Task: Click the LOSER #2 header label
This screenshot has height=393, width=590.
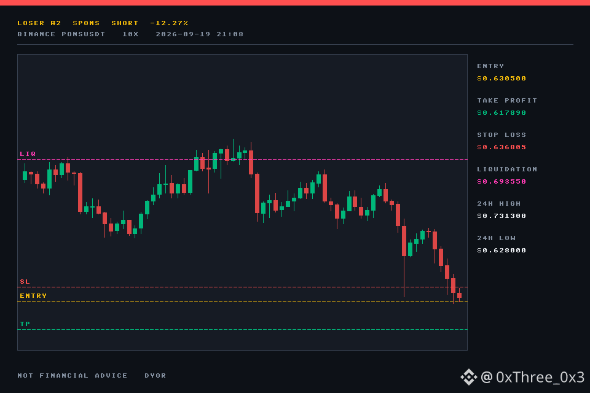Action: pyautogui.click(x=39, y=23)
